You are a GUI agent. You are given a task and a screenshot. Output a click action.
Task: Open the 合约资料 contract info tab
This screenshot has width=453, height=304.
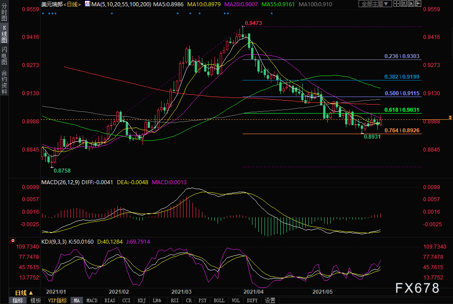[4, 82]
